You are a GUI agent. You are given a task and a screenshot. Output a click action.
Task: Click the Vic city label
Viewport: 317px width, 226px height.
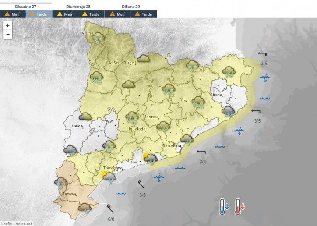click(x=183, y=99)
